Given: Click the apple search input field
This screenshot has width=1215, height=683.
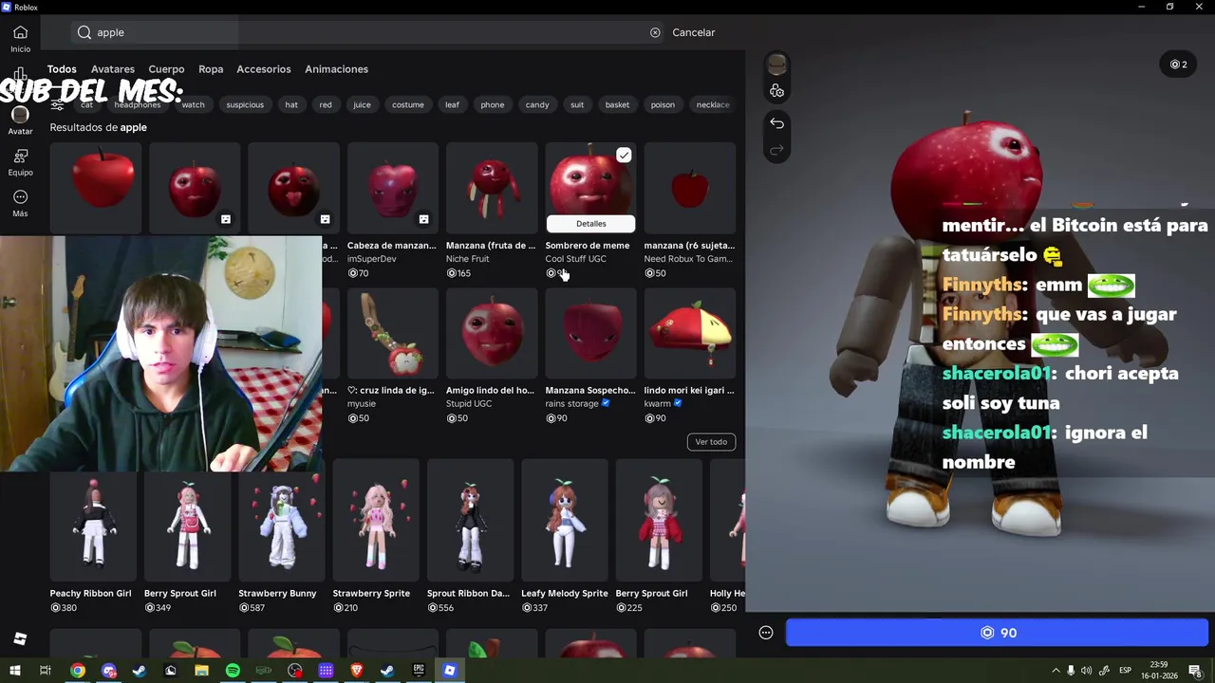Looking at the screenshot, I should (x=365, y=32).
